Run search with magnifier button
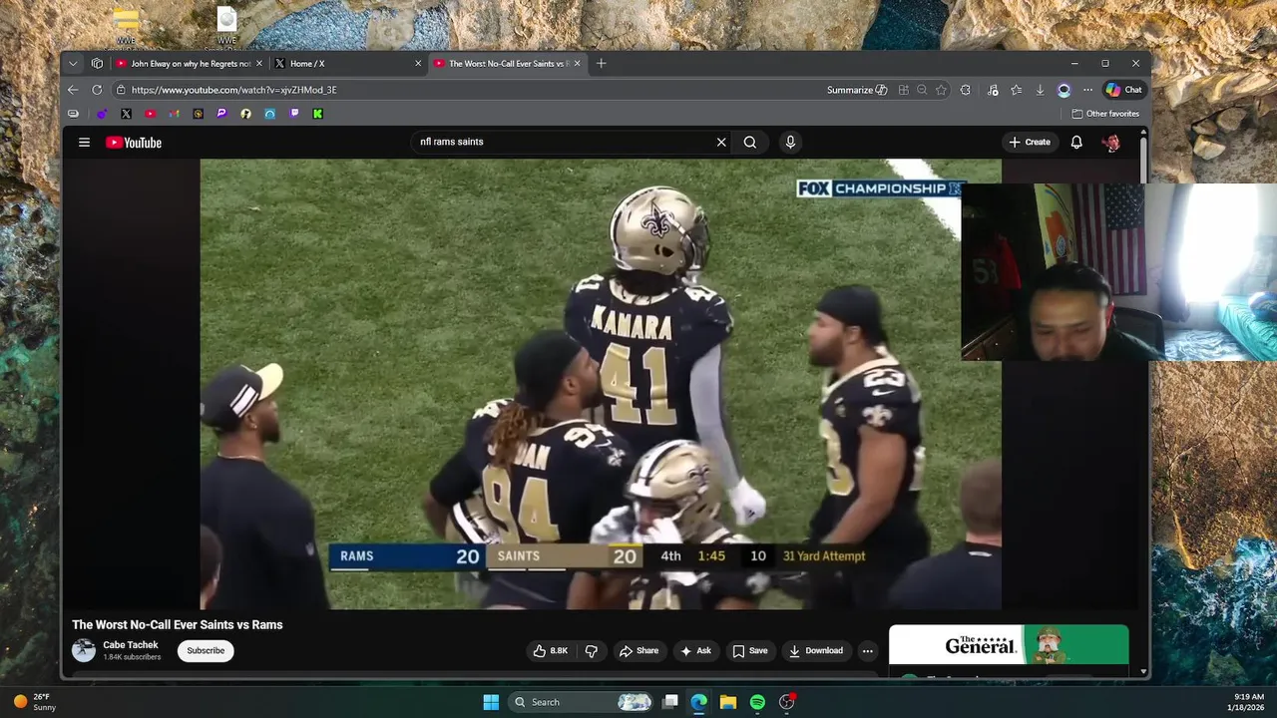The height and width of the screenshot is (718, 1277). pos(750,143)
